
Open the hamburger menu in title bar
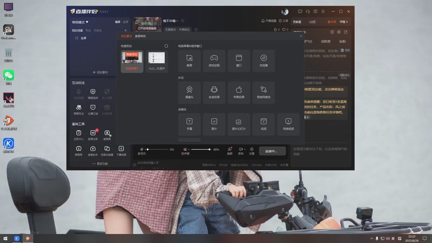(x=323, y=11)
